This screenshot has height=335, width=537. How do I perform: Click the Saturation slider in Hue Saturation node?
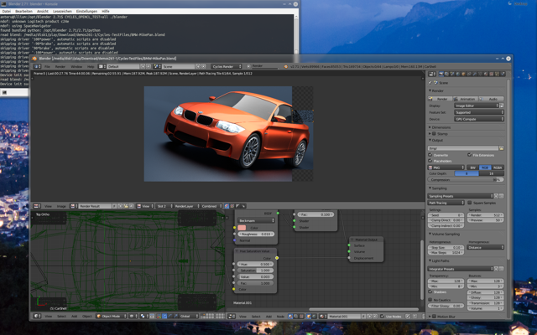point(255,271)
